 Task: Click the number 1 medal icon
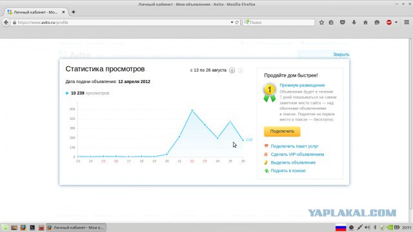(x=270, y=92)
